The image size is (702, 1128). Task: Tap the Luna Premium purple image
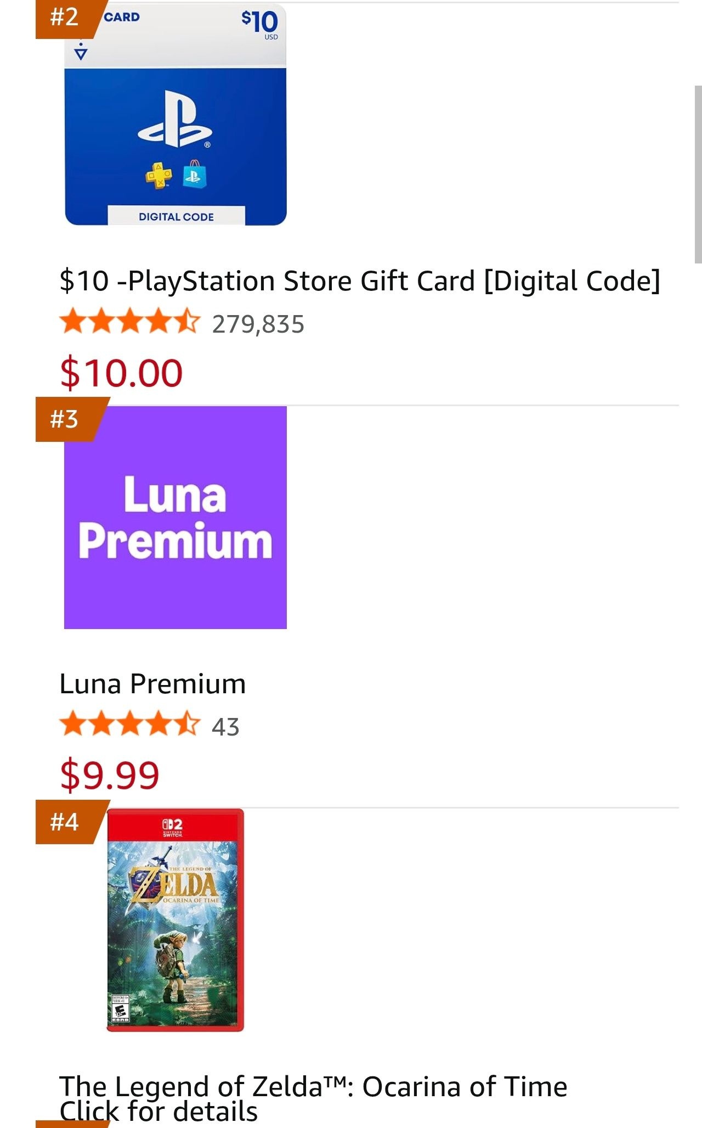click(175, 518)
